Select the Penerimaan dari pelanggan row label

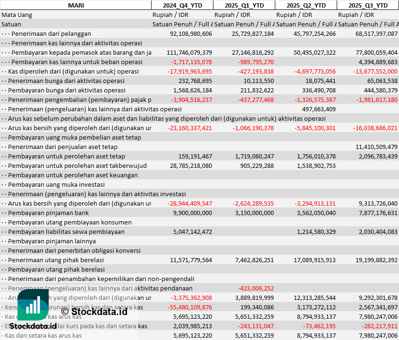(x=51, y=33)
